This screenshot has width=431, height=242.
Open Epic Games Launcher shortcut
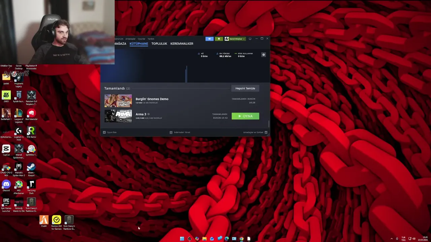tap(6, 205)
